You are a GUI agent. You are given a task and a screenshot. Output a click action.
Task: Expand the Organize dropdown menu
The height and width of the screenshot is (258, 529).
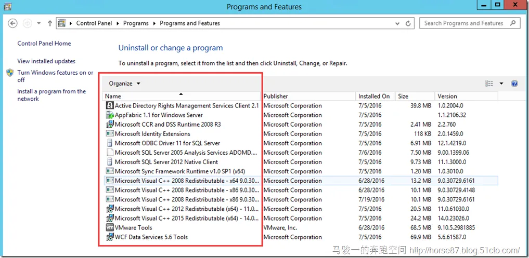(x=125, y=84)
